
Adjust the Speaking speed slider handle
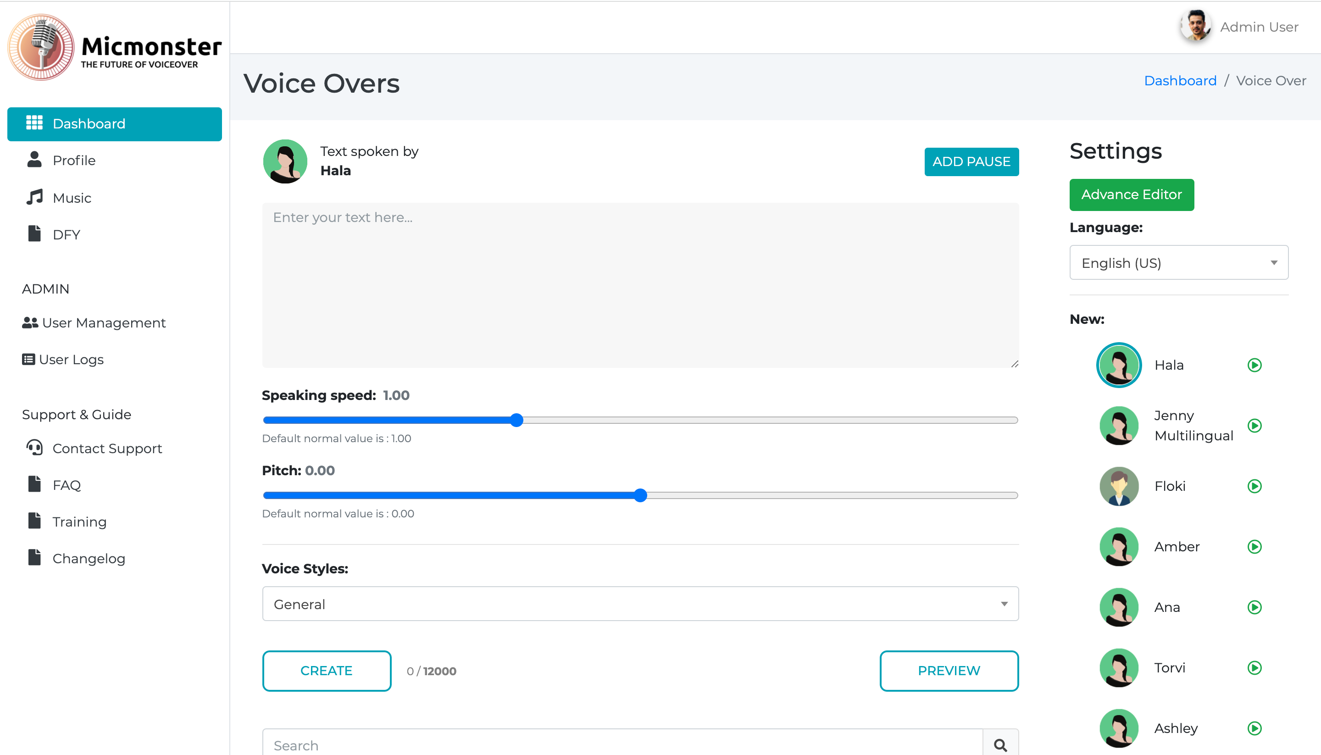click(516, 420)
